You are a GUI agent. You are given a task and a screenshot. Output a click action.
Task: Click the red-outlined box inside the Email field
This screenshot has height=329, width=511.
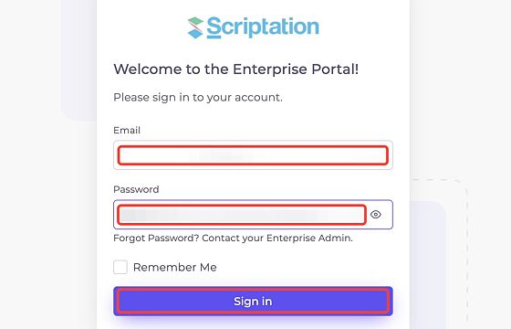[253, 155]
